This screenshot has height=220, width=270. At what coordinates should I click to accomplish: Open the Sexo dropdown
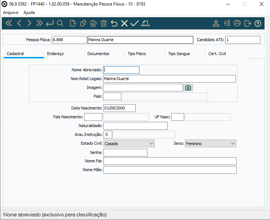(x=211, y=144)
